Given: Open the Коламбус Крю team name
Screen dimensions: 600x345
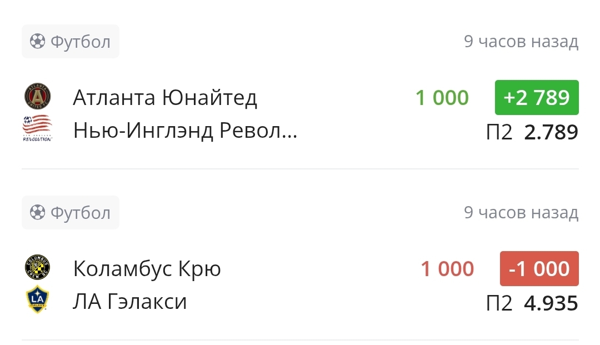Looking at the screenshot, I should (x=147, y=269).
